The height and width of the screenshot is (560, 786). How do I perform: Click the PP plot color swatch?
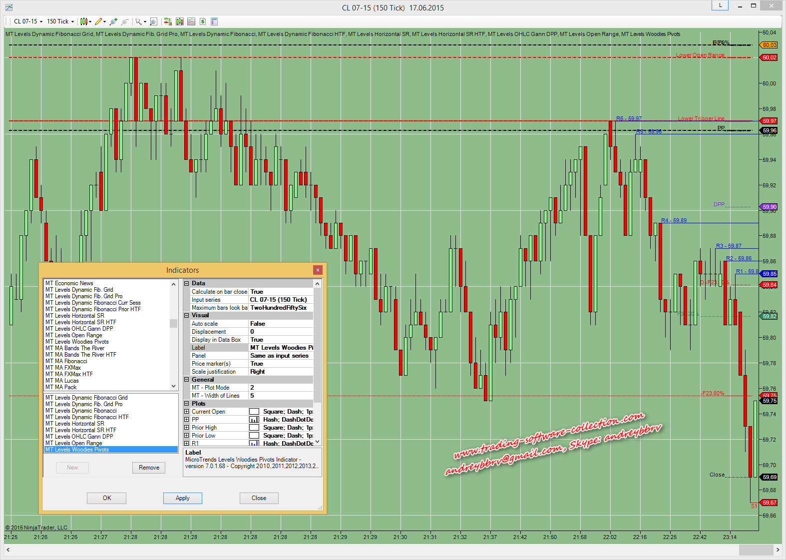pyautogui.click(x=254, y=420)
